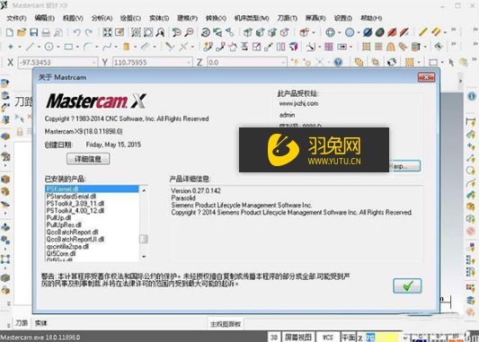Viewport: 479px width, 342px height.
Task: Select PullUp.dll in the list
Action: tap(92, 218)
